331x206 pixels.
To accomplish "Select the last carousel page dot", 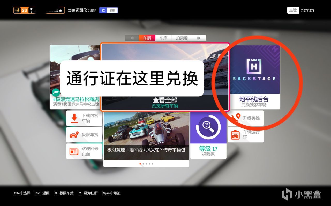I will [x=153, y=164].
